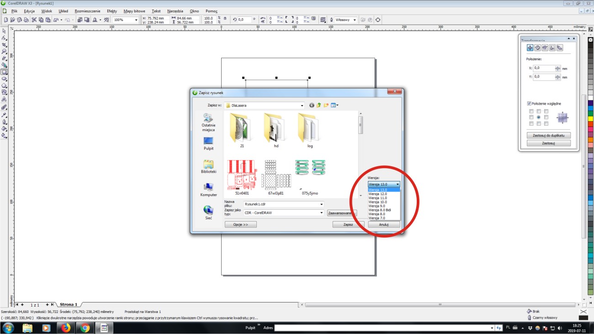This screenshot has height=334, width=594.
Task: Open the Edycja menu
Action: (29, 11)
